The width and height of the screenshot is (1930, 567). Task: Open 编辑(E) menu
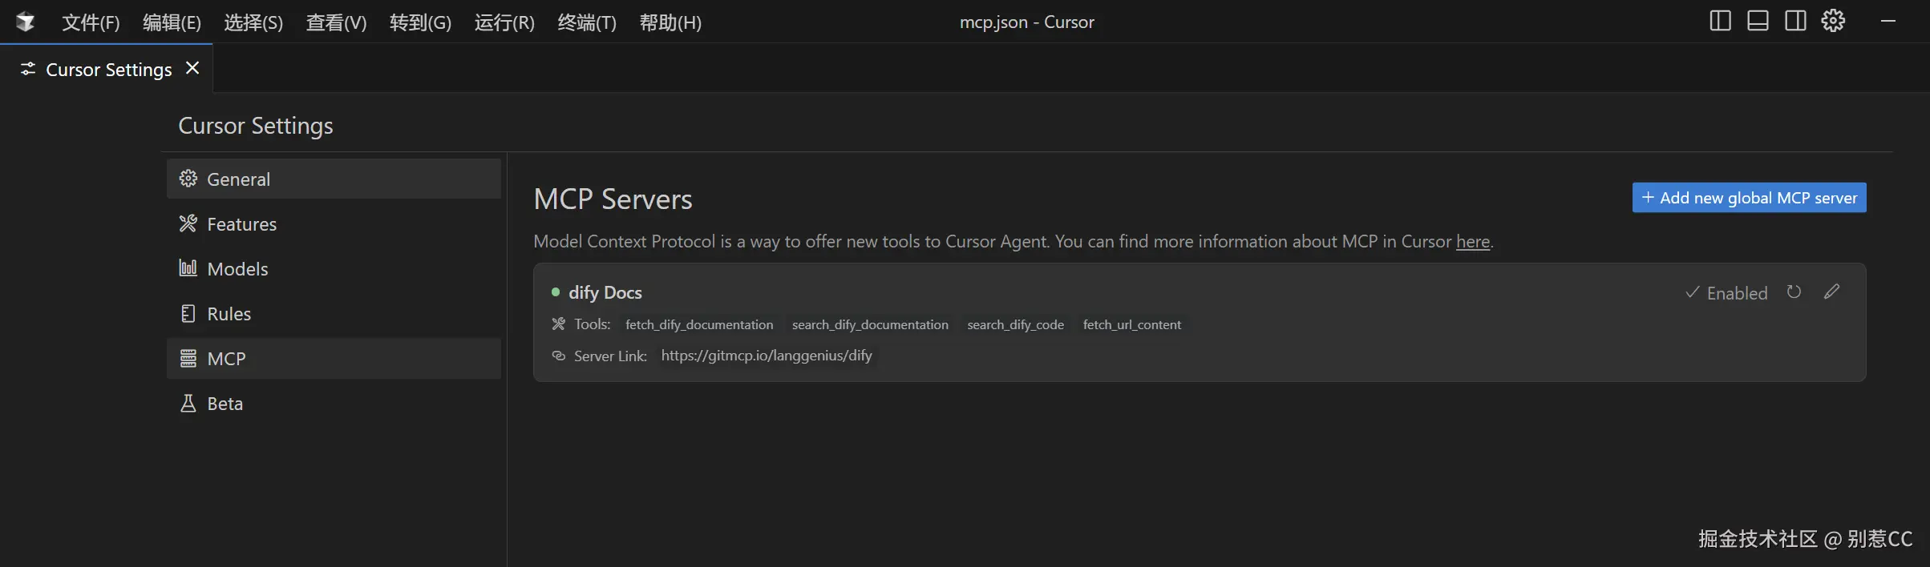172,22
